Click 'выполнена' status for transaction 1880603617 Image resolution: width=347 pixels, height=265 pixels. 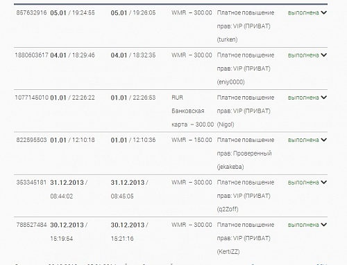(303, 55)
